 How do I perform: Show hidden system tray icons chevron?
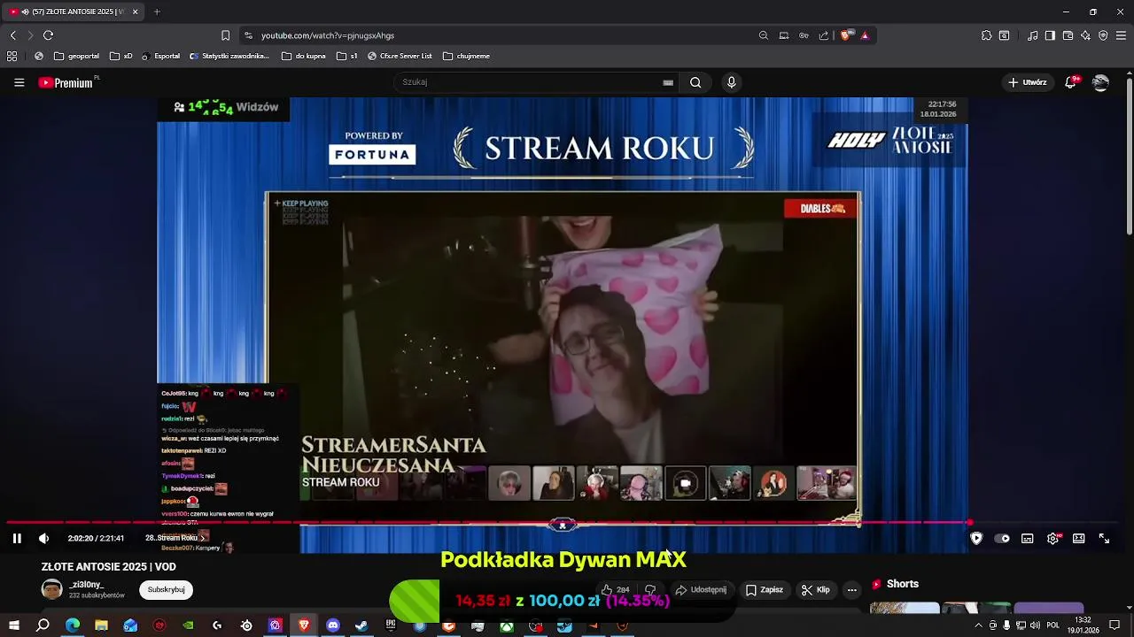978,625
